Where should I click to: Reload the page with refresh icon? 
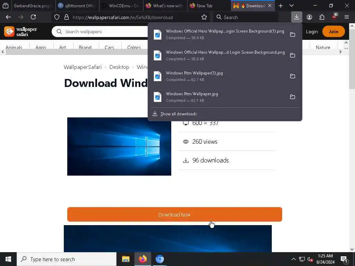(33, 17)
